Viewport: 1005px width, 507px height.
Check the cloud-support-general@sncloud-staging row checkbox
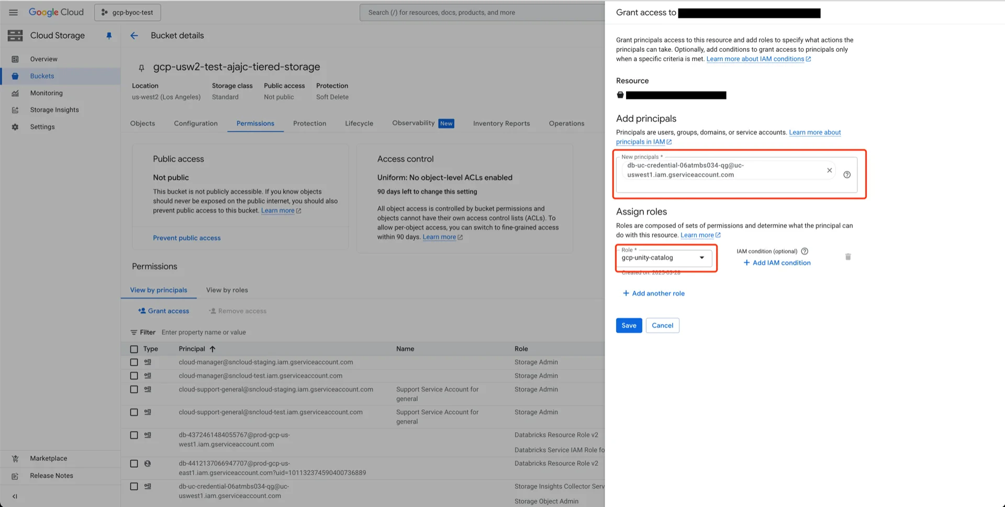click(134, 389)
